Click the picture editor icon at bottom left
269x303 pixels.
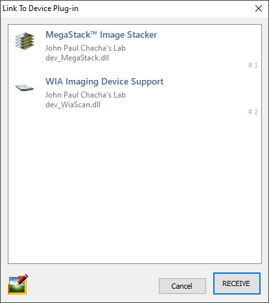pos(18,284)
